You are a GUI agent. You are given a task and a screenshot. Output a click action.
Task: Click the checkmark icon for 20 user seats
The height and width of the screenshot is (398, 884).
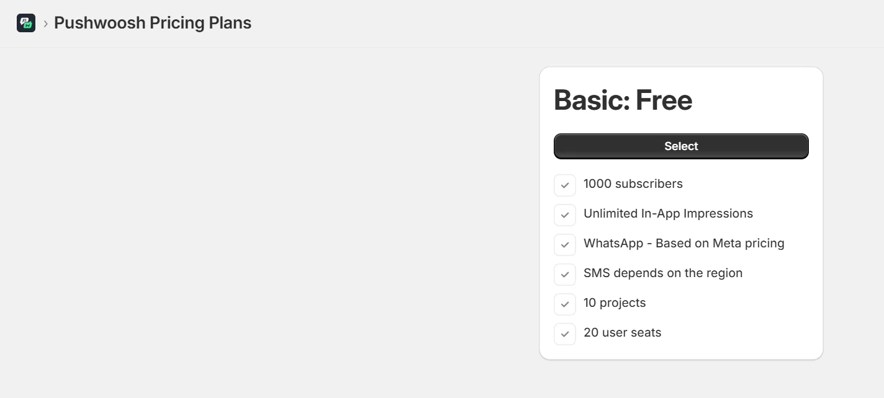pos(565,334)
